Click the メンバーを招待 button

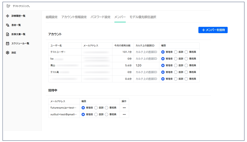pos(213,30)
